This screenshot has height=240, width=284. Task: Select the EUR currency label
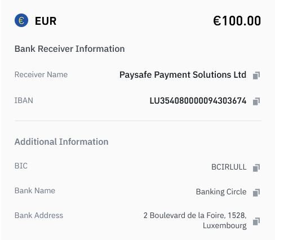[46, 21]
